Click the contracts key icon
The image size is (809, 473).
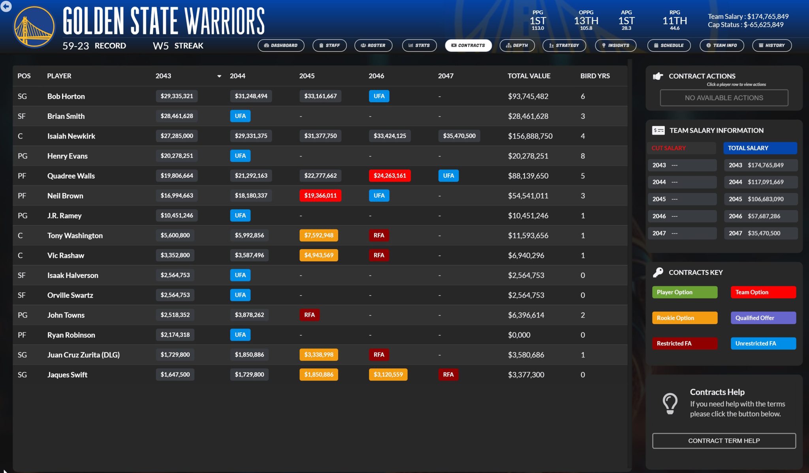click(x=658, y=272)
